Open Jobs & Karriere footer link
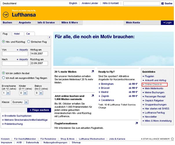Viewport: 175px width, 145px height. click(117, 139)
